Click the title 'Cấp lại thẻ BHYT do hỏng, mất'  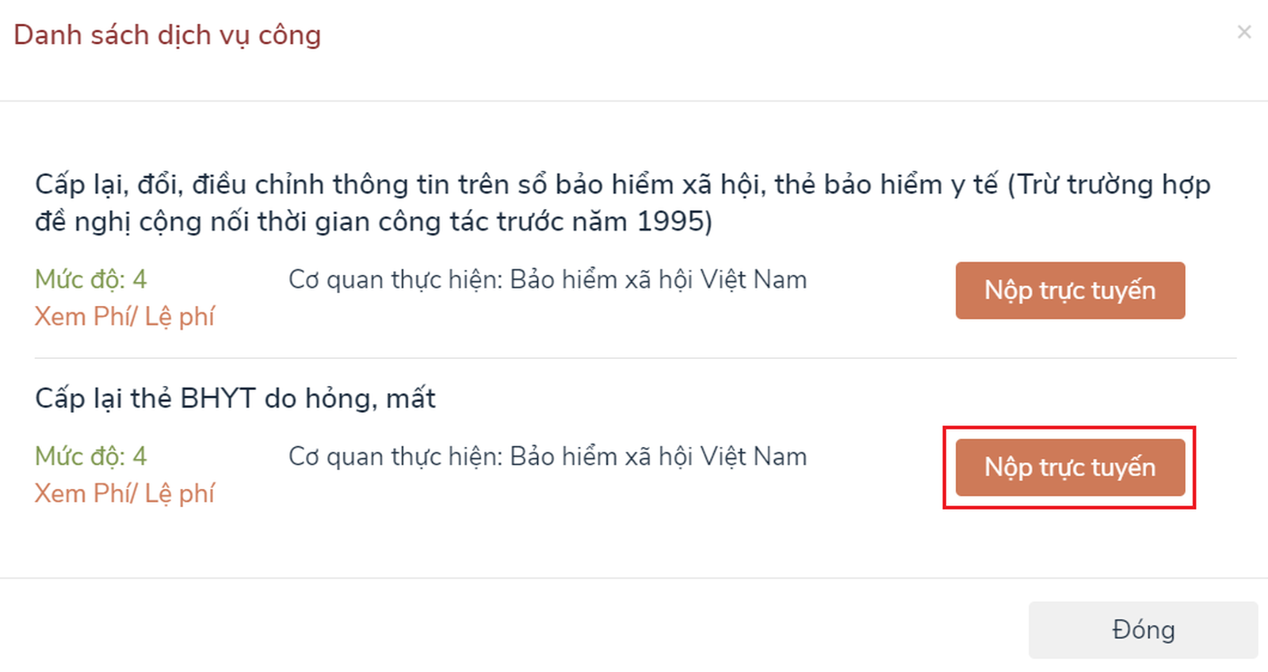(x=235, y=398)
